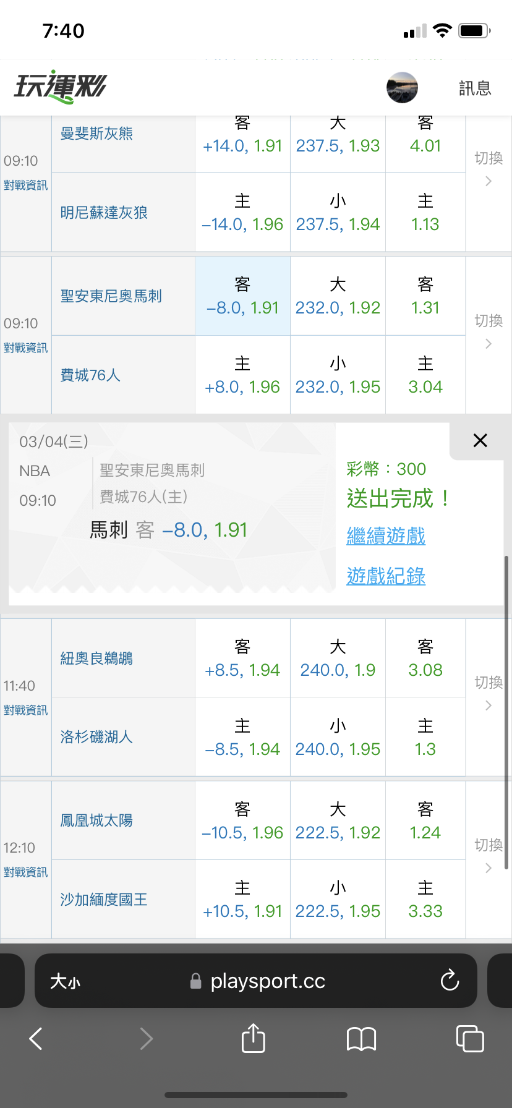
Task: Expand 切換 for Suns vs Kings game
Action: pyautogui.click(x=489, y=856)
